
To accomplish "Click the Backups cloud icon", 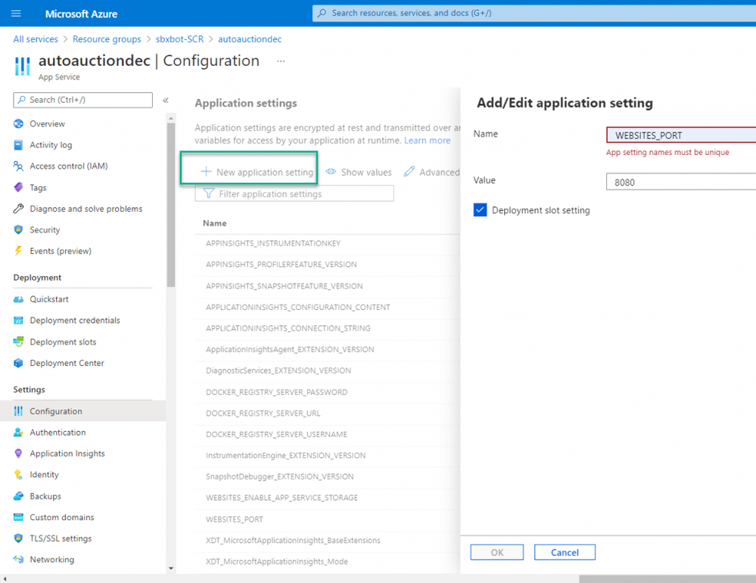I will 18,496.
